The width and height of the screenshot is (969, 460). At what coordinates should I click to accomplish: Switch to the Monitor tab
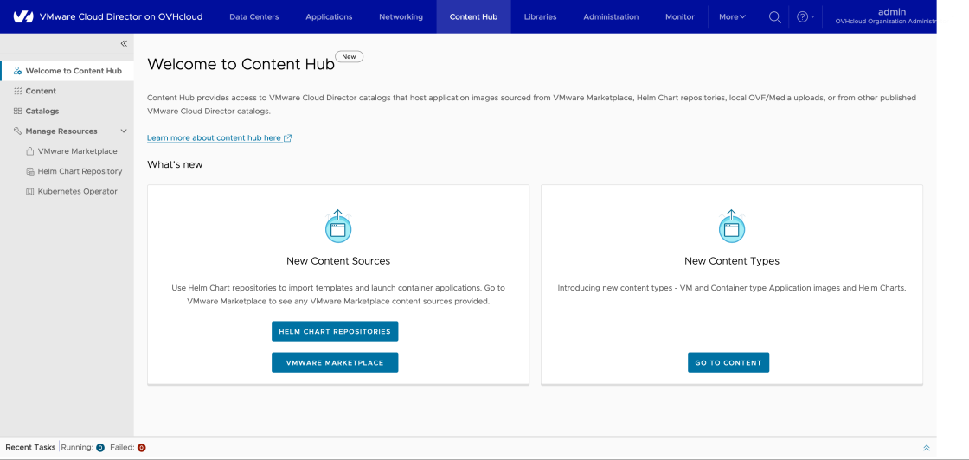pyautogui.click(x=680, y=16)
